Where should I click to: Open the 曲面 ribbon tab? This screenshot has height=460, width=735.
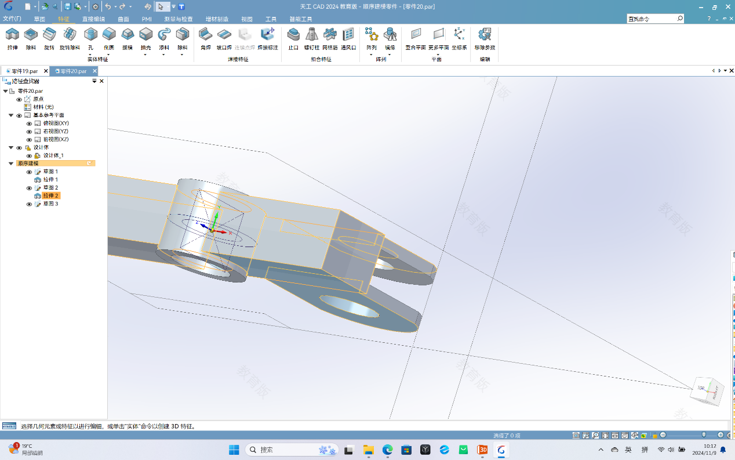[x=123, y=19]
